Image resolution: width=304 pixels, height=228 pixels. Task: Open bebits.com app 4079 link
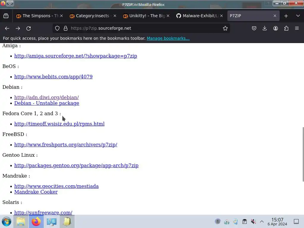tap(53, 77)
